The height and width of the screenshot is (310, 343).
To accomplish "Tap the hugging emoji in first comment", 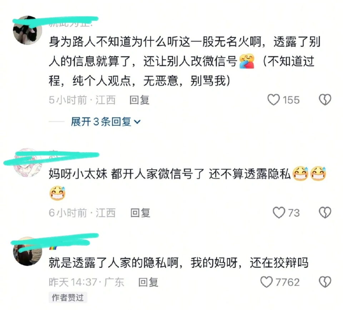I will click(247, 61).
